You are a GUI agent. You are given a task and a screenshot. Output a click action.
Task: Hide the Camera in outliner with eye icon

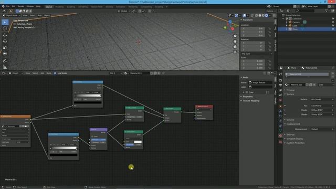pyautogui.click(x=333, y=22)
